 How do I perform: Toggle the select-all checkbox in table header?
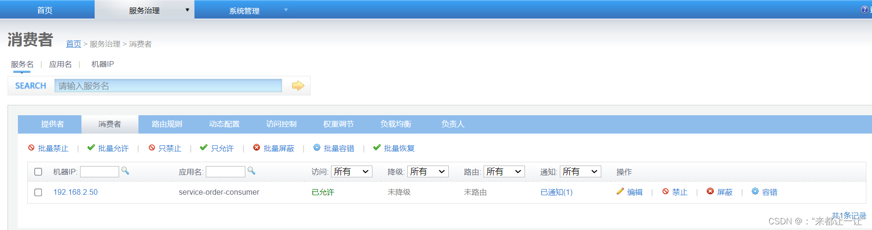(38, 172)
